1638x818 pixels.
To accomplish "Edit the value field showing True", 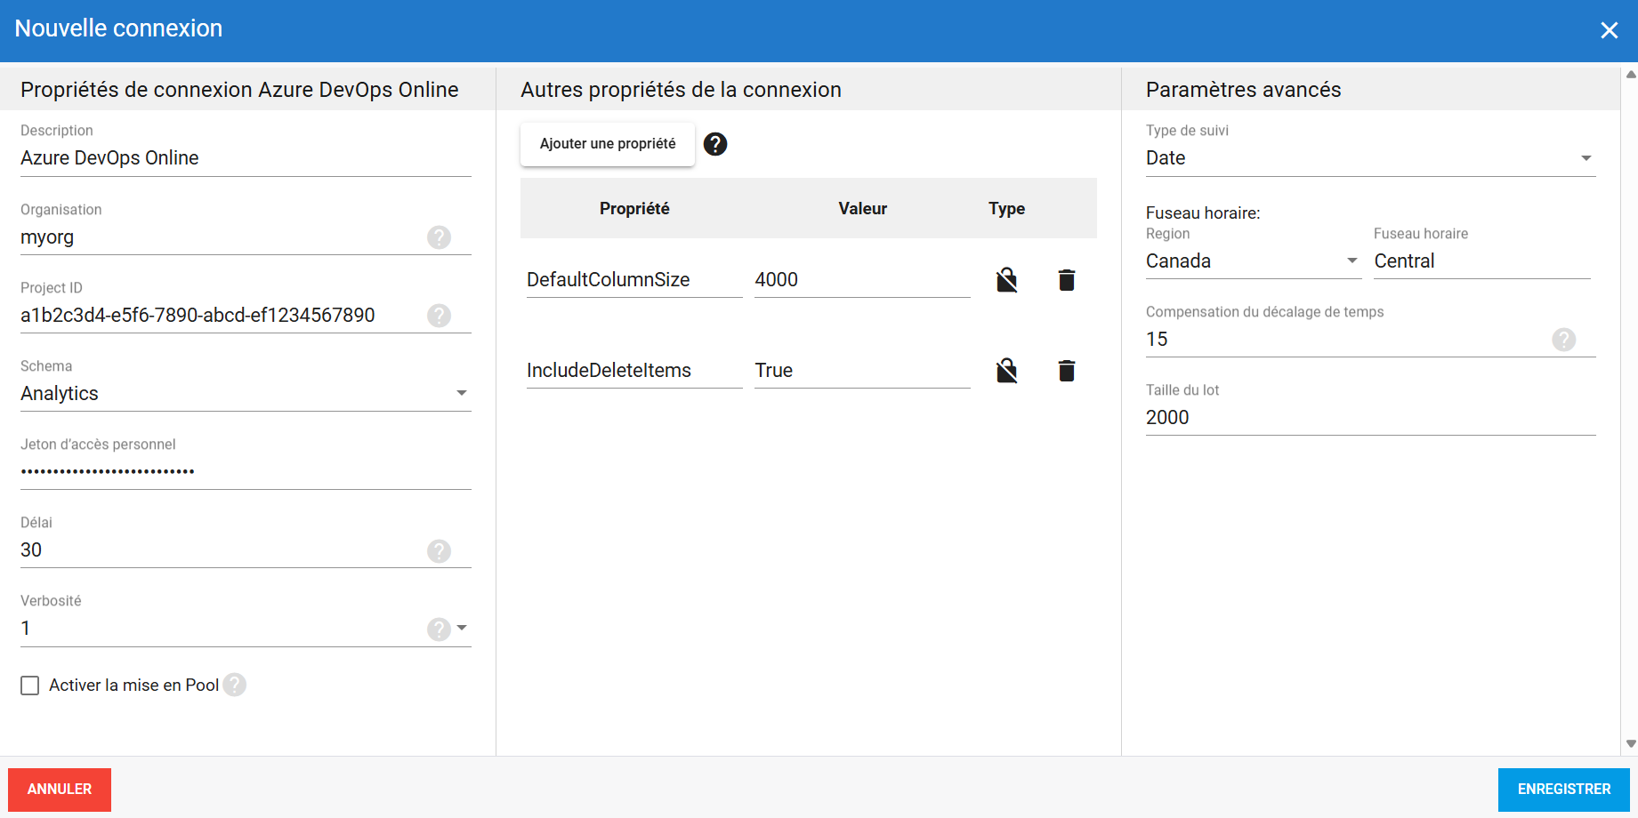I will point(862,371).
